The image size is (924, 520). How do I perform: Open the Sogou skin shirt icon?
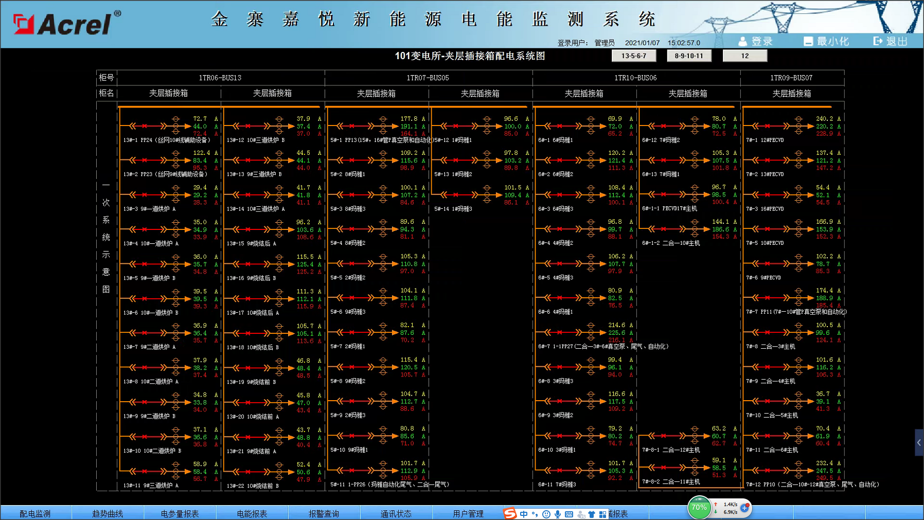click(592, 514)
